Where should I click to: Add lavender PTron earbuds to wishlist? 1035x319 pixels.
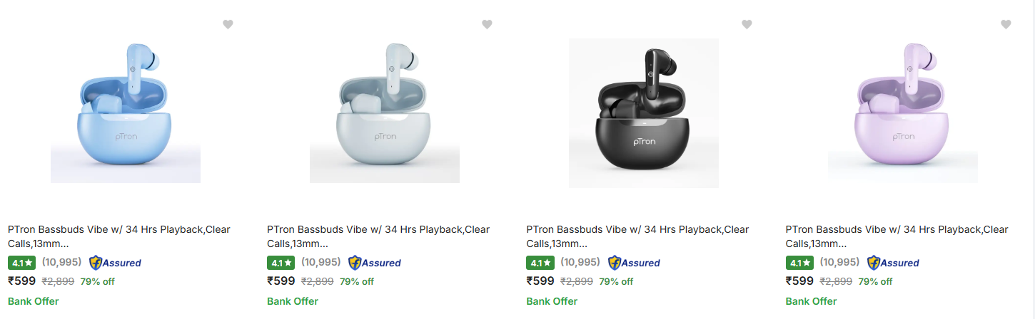click(1006, 24)
